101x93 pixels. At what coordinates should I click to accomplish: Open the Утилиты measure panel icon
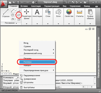80,12
